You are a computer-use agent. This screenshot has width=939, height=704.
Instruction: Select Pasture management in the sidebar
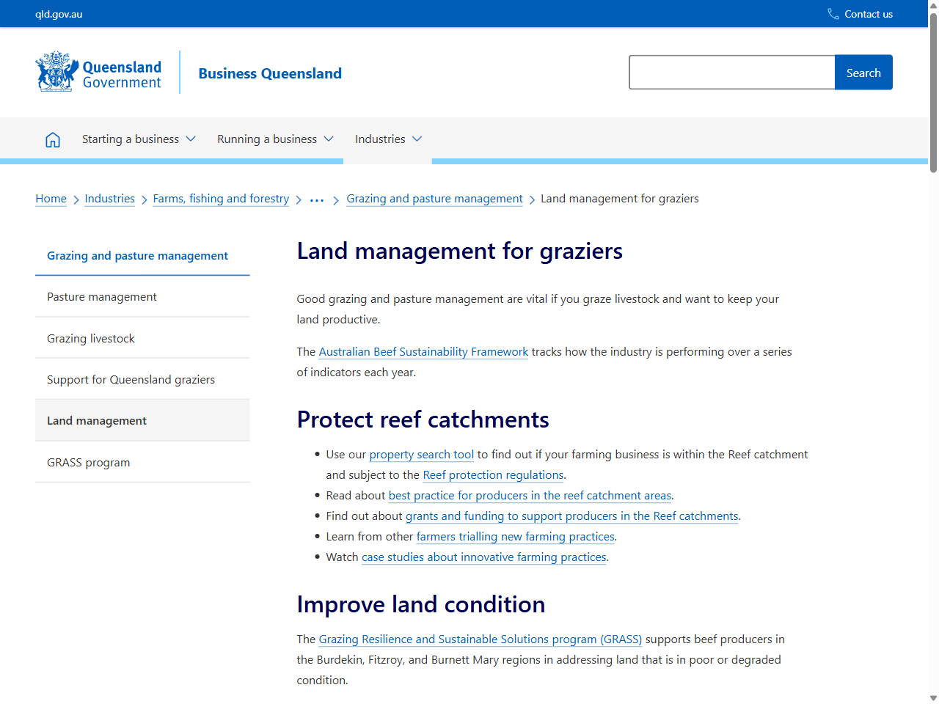[101, 297]
